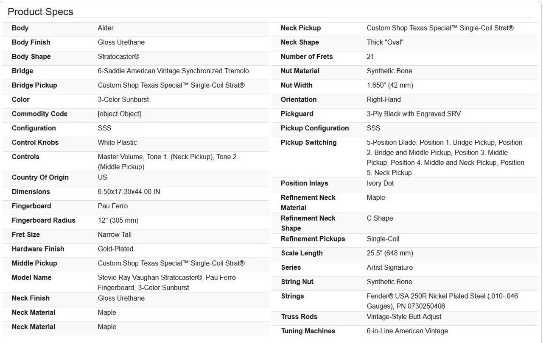This screenshot has height=343, width=543.
Task: Click the Alder body value
Action: (x=106, y=28)
